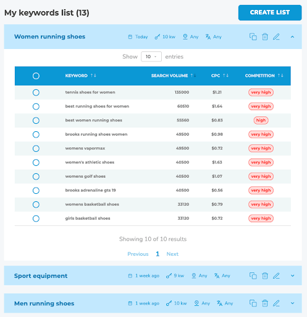Click the Create List button
The image size is (307, 317).
[270, 12]
